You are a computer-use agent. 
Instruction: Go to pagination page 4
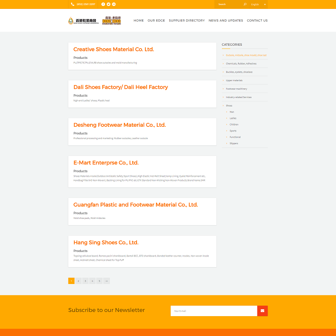click(x=93, y=281)
